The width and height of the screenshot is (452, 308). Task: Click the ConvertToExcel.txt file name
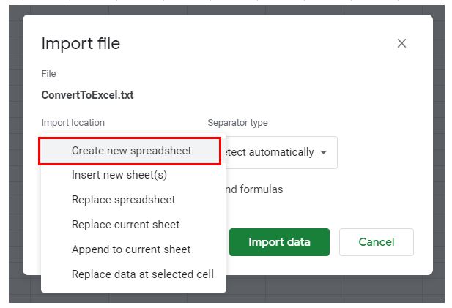tap(87, 95)
